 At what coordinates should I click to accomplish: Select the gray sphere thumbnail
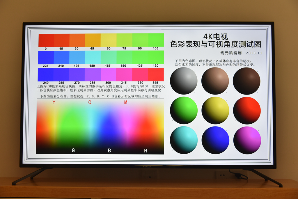183,81
